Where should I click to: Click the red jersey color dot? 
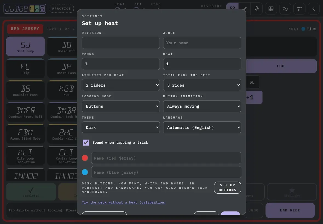coord(85,158)
